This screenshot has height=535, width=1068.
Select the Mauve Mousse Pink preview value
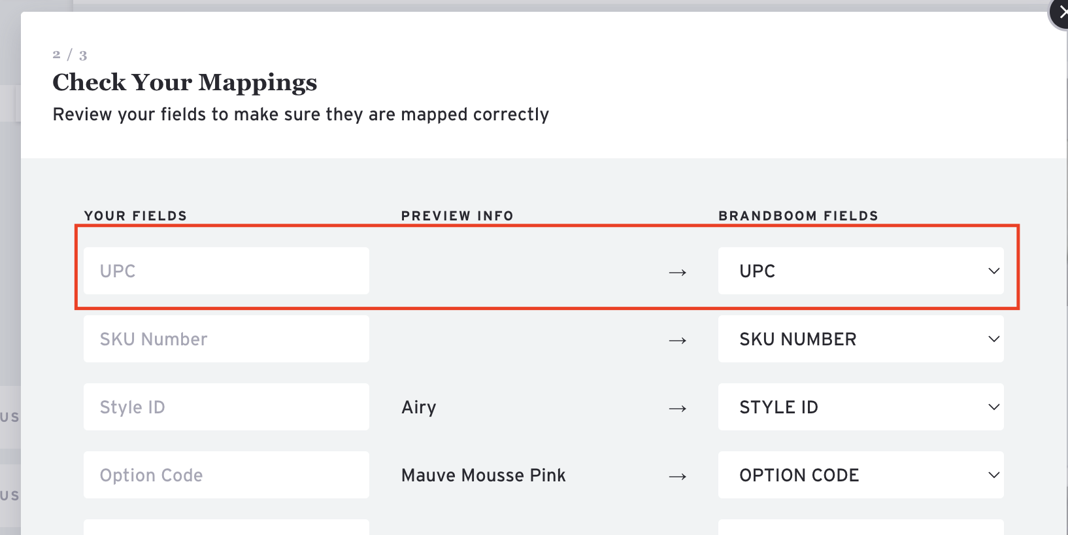pyautogui.click(x=483, y=475)
